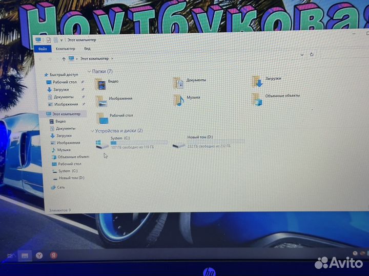Image resolution: width=369 pixels, height=276 pixels.
Task: Open the Файл ribbon tab
Action: pos(43,49)
